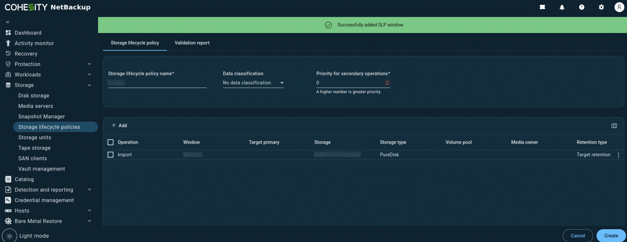Click the Protection shield icon
The width and height of the screenshot is (627, 242).
(x=8, y=64)
